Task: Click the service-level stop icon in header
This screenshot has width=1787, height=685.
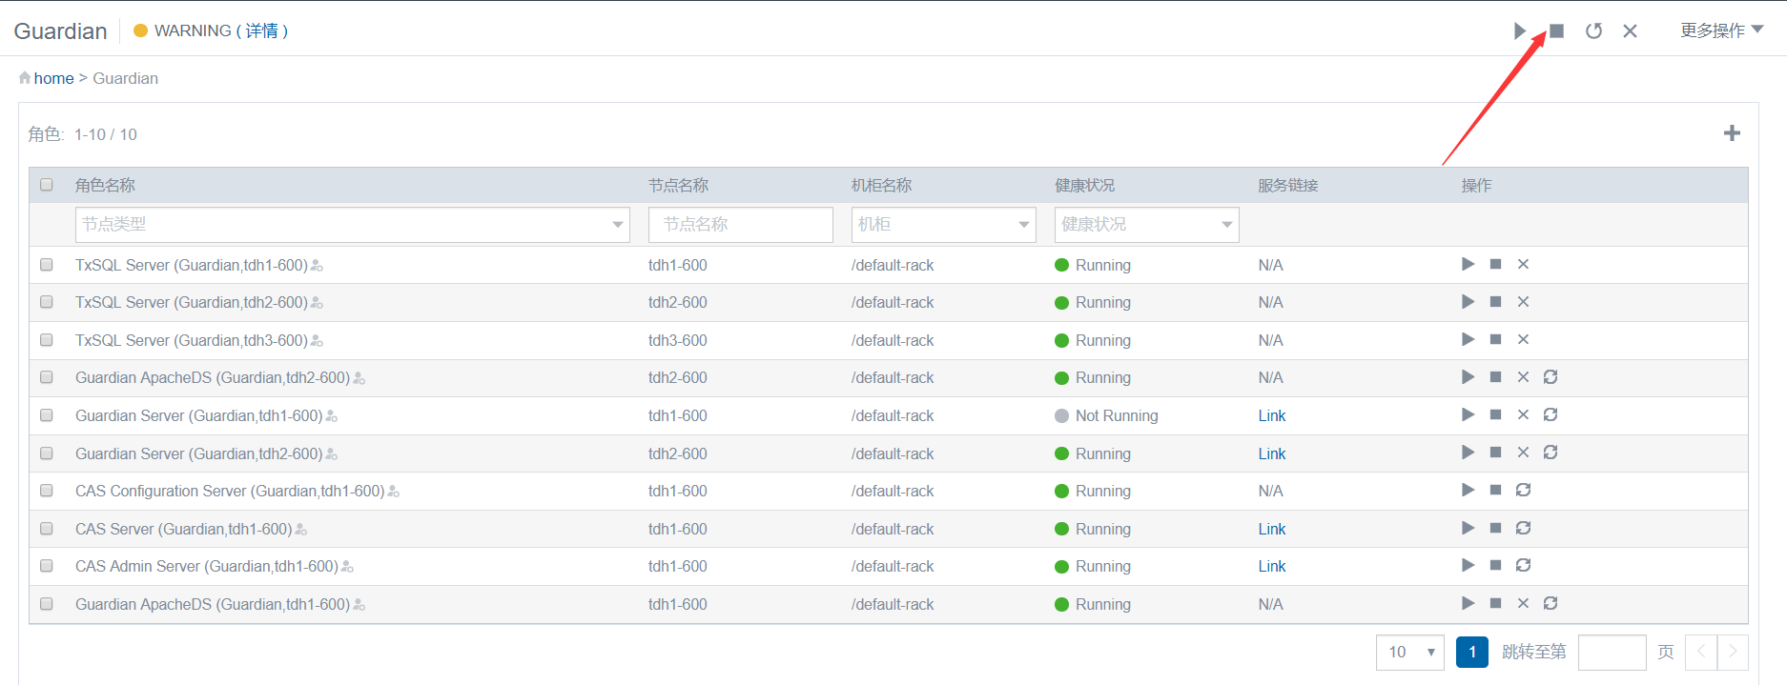Action: (x=1556, y=31)
